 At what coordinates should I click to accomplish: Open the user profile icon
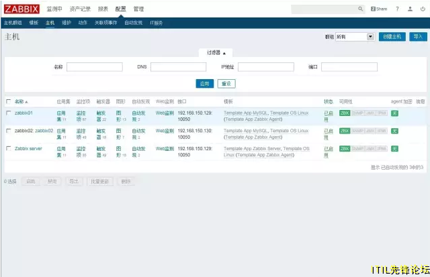(x=410, y=9)
